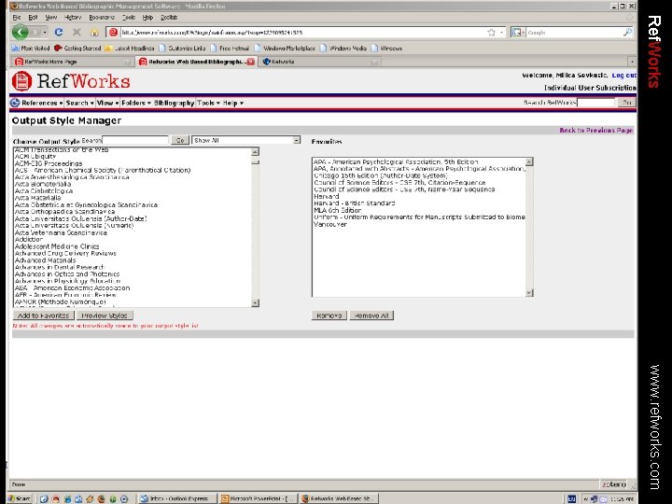The image size is (672, 504).
Task: Click Favorites list scrollbar down arrow
Action: [529, 293]
